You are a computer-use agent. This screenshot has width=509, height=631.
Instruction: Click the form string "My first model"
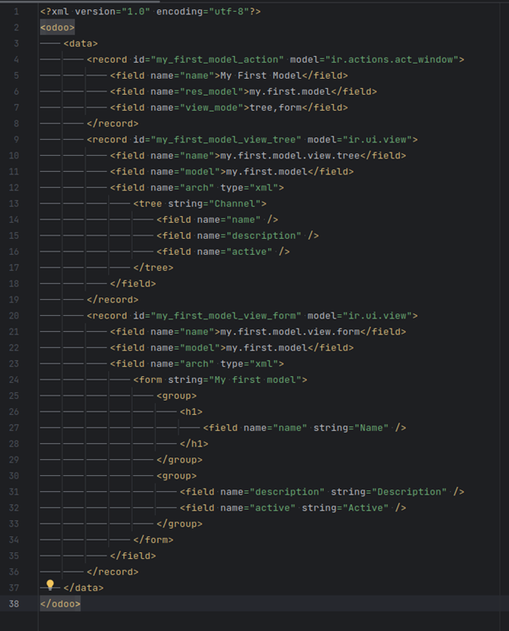(x=255, y=380)
